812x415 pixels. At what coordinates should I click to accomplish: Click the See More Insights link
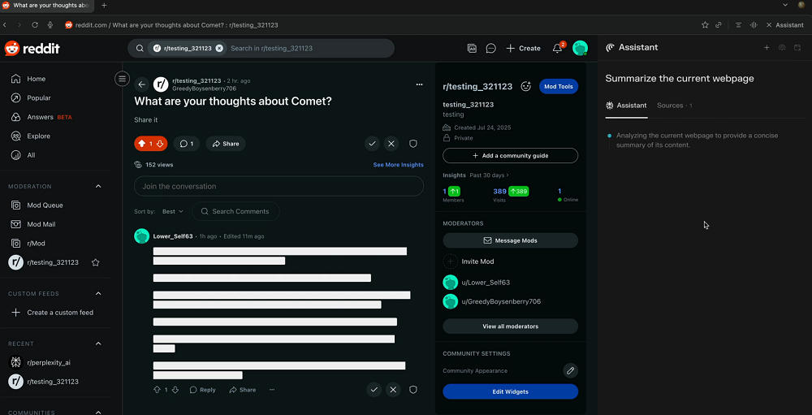(x=398, y=165)
